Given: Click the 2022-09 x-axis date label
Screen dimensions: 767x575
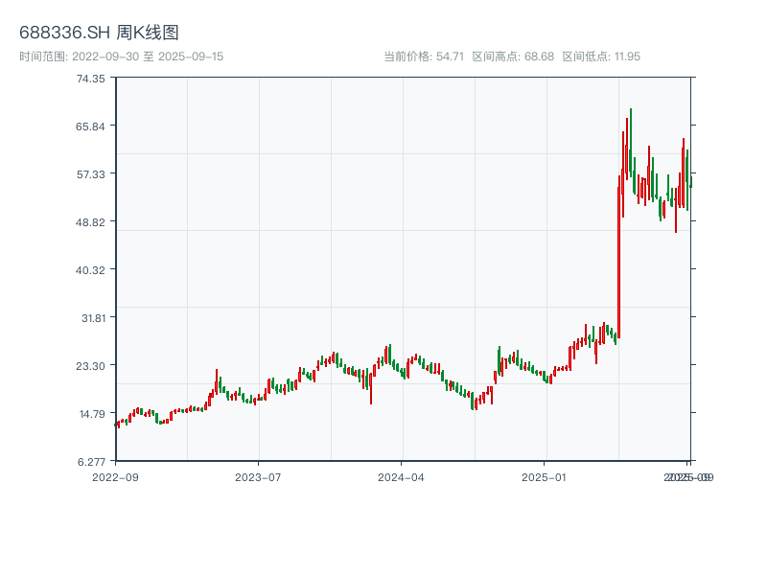Looking at the screenshot, I should coord(115,476).
